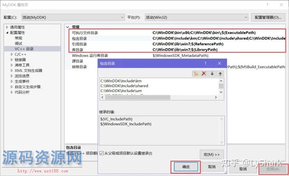Image resolution: width=289 pixels, height=176 pixels.
Task: Click the move line down arrow icon
Action: pos(212,74)
